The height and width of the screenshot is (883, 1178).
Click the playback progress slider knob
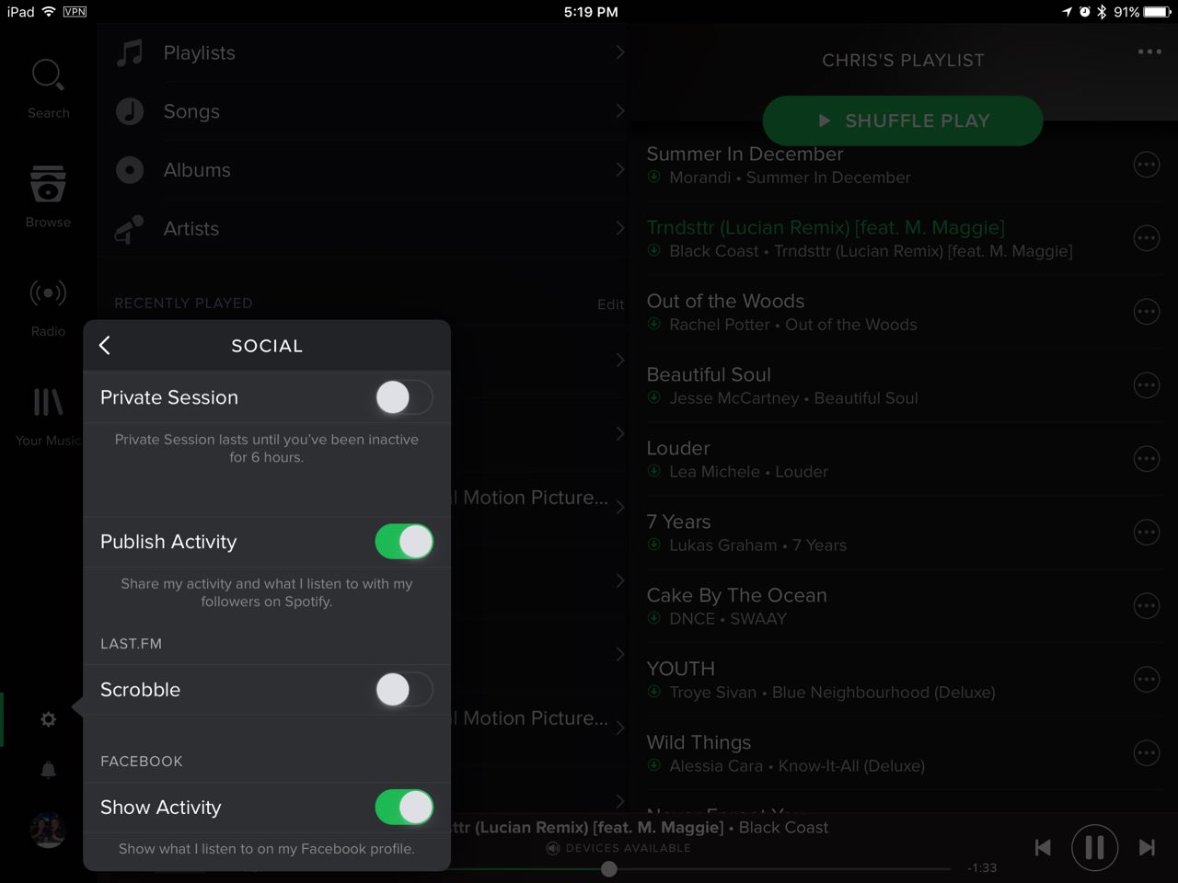click(608, 868)
